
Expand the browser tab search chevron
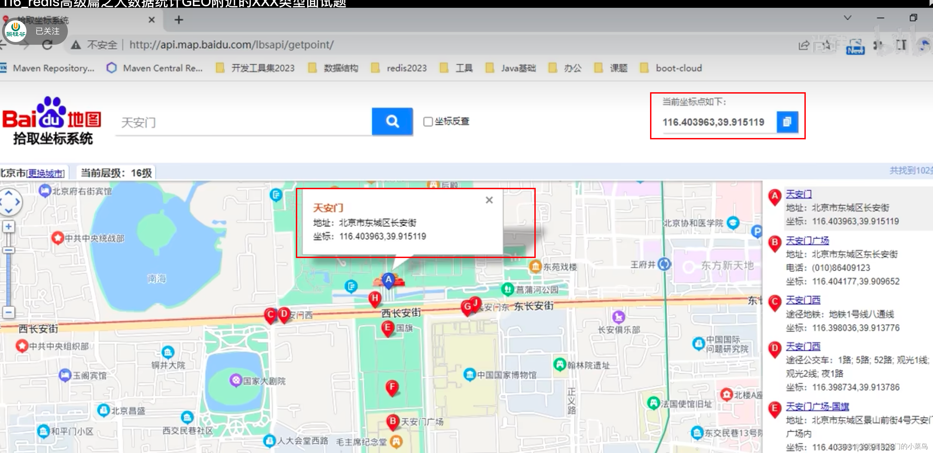coord(847,18)
